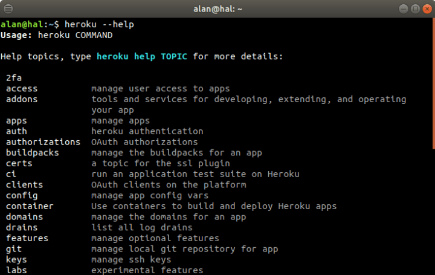Click the 'features' topic name

point(27,238)
